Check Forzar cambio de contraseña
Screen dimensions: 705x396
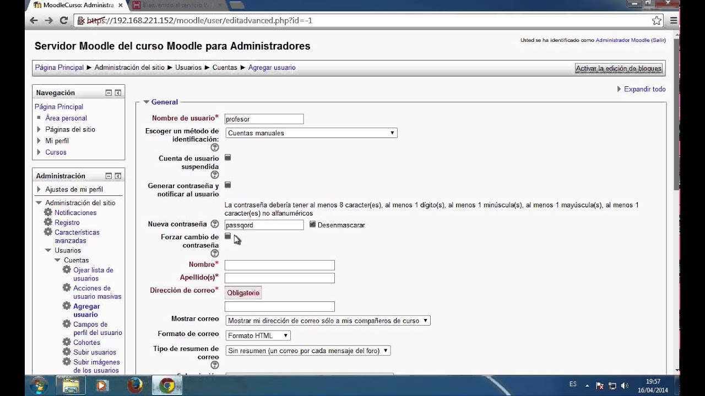pyautogui.click(x=228, y=237)
